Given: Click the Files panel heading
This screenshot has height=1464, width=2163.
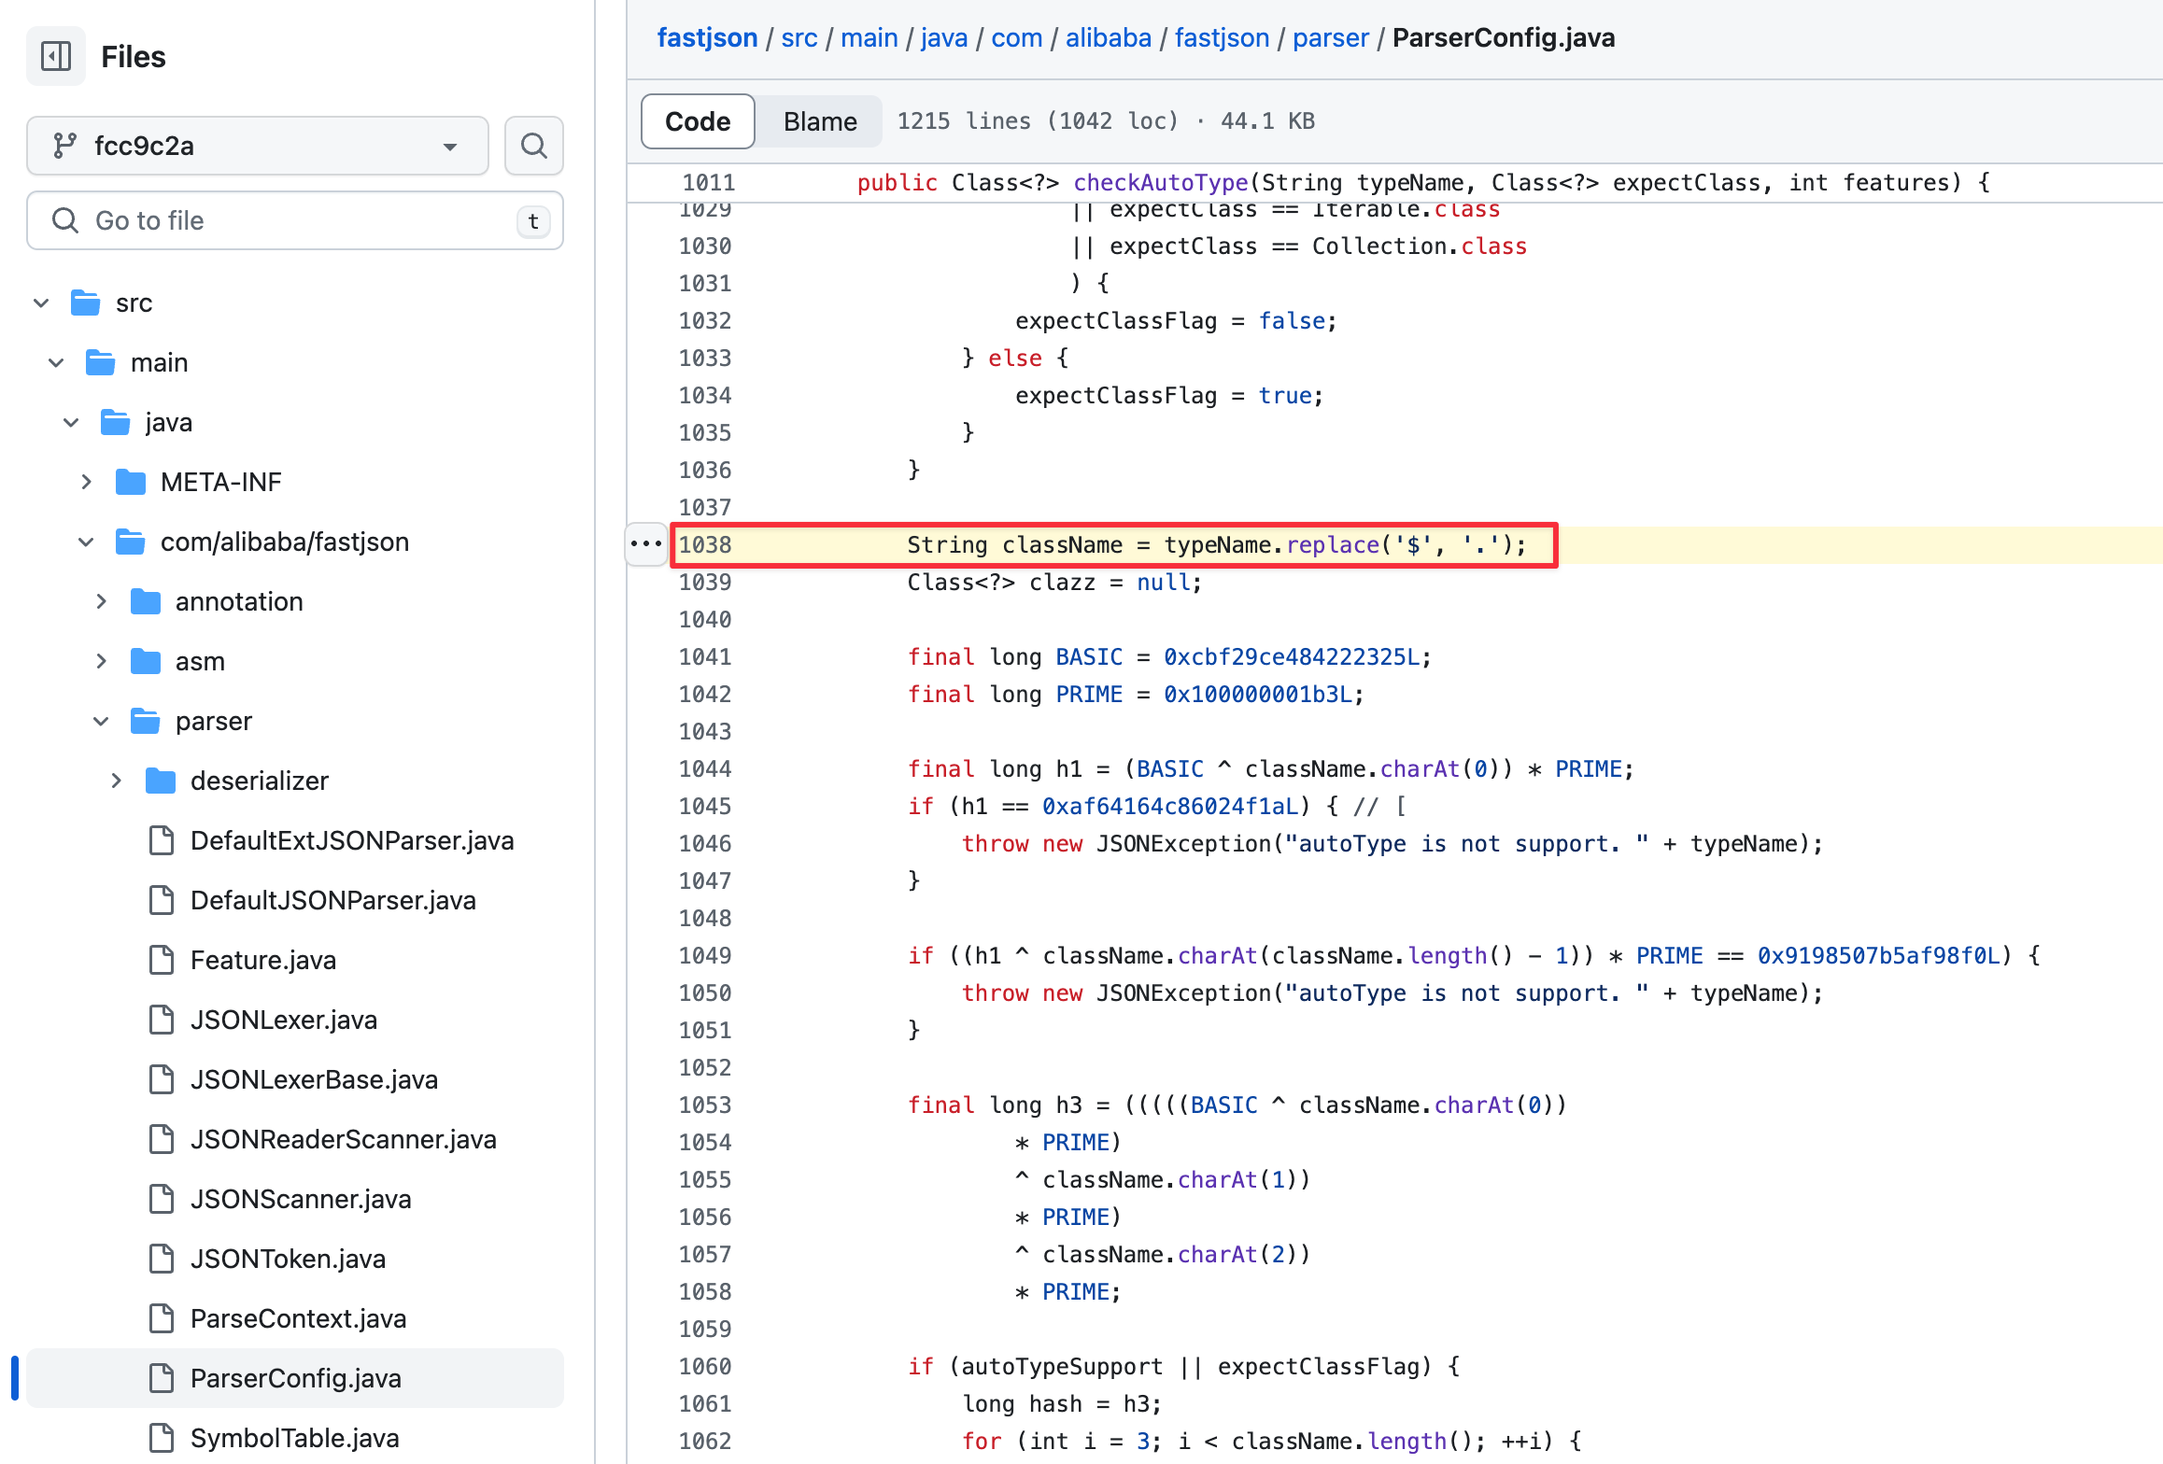Looking at the screenshot, I should [x=134, y=56].
